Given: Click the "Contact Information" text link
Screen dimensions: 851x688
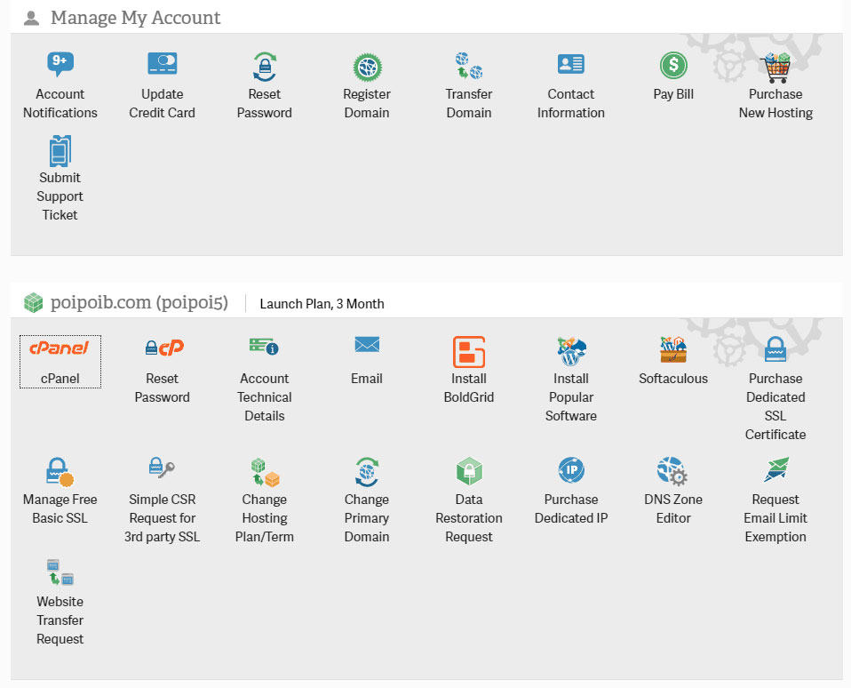Looking at the screenshot, I should (x=571, y=103).
